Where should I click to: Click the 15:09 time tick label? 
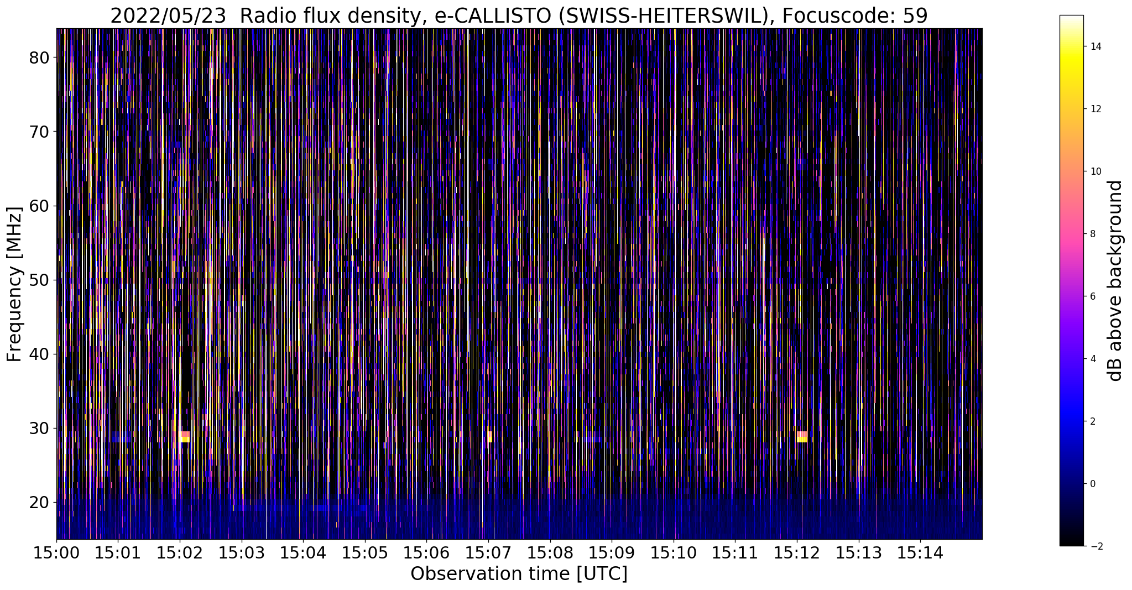pyautogui.click(x=612, y=552)
